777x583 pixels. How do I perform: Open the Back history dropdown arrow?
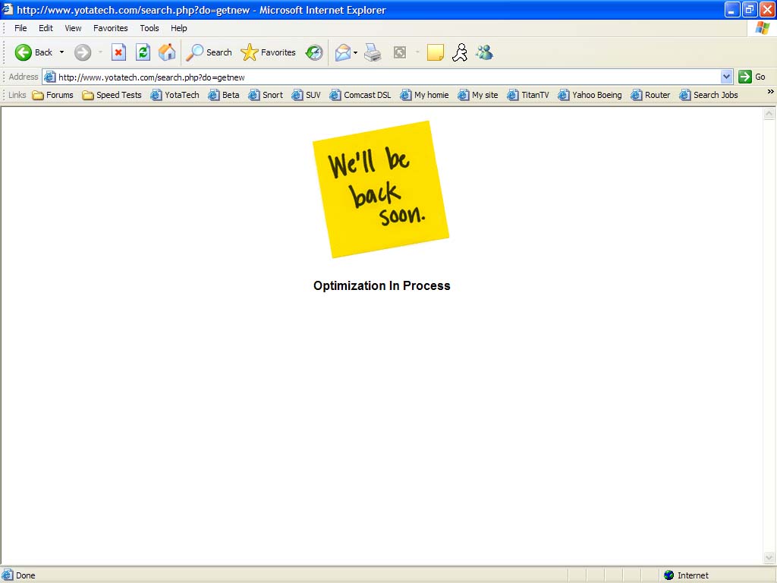62,52
